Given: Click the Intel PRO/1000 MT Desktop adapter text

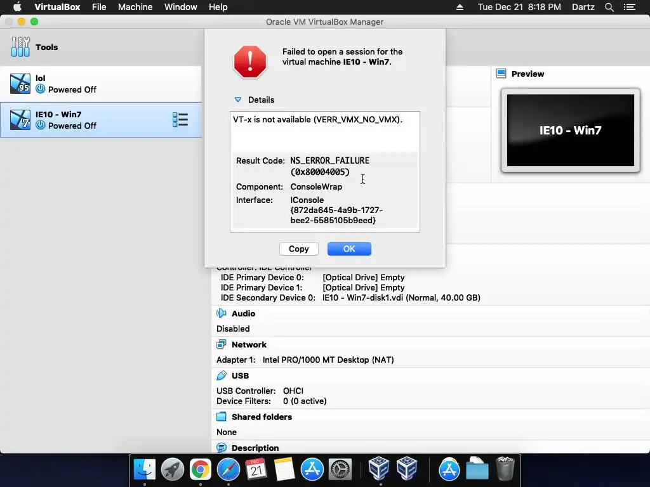Looking at the screenshot, I should (x=328, y=360).
